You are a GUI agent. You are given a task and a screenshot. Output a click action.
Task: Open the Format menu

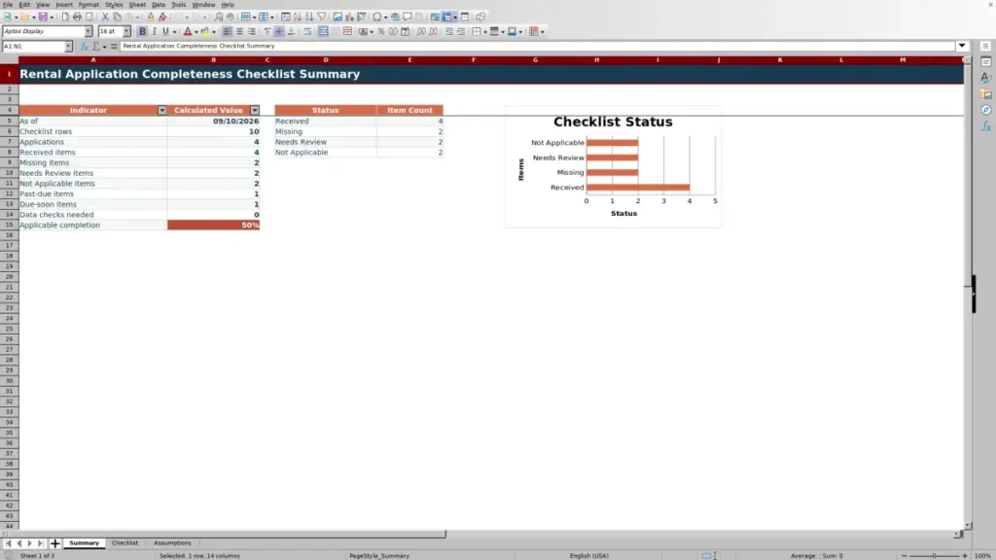(89, 5)
